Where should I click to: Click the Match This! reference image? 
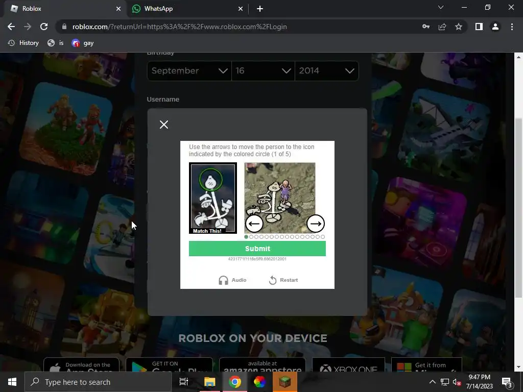(213, 198)
